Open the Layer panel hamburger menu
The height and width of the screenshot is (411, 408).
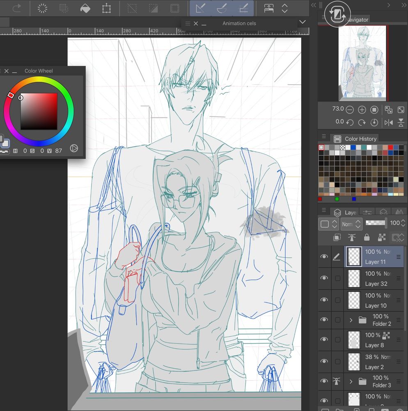(x=324, y=210)
